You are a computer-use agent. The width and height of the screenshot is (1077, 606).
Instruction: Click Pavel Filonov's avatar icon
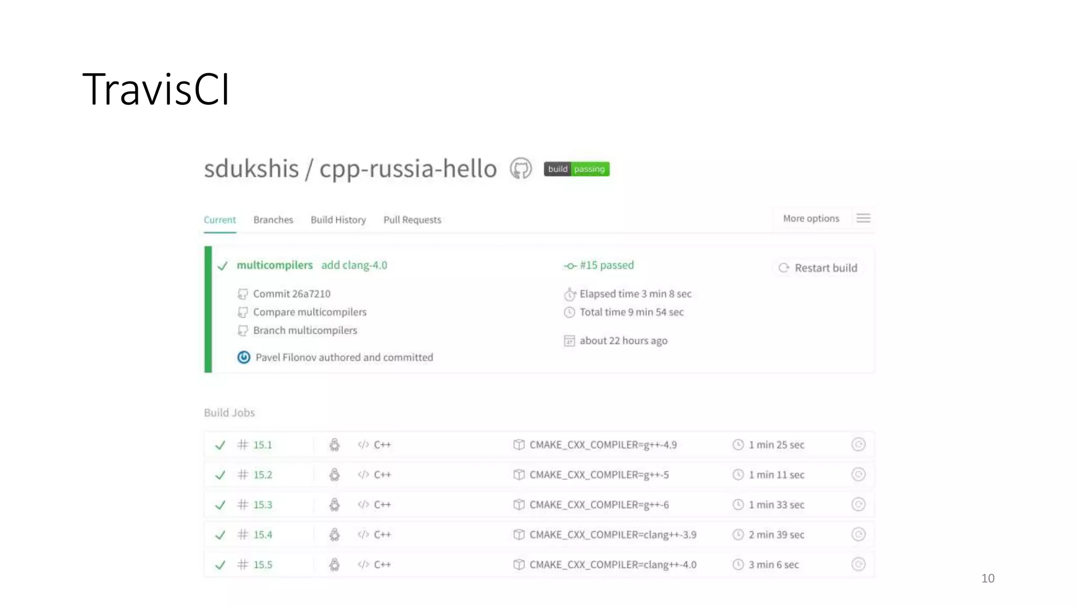[243, 357]
